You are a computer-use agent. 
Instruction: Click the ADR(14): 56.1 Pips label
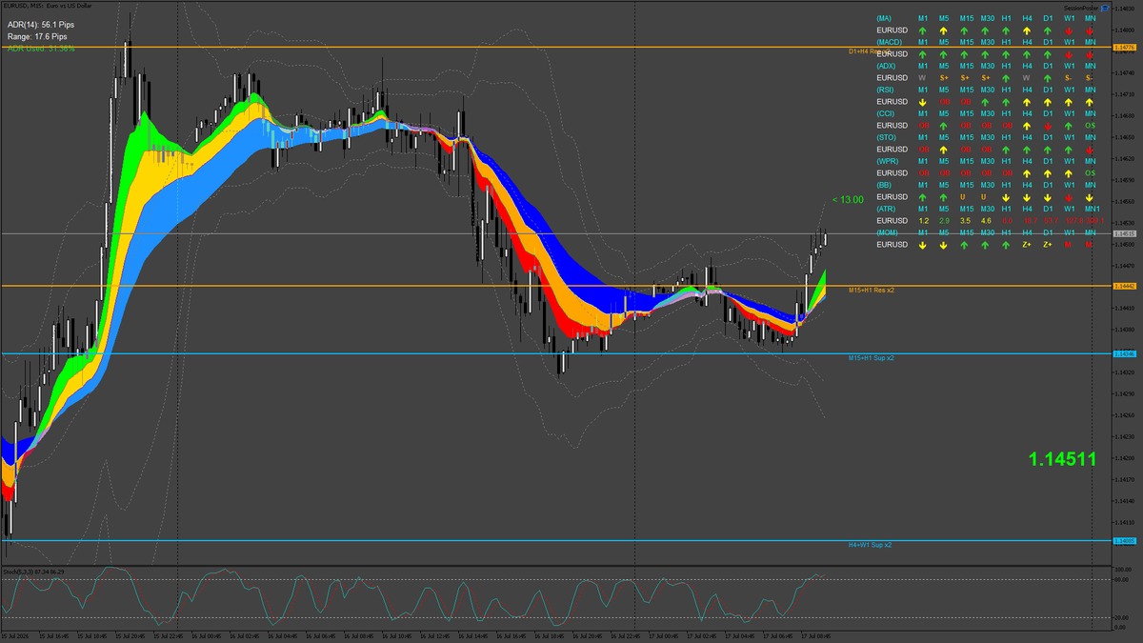(39, 24)
